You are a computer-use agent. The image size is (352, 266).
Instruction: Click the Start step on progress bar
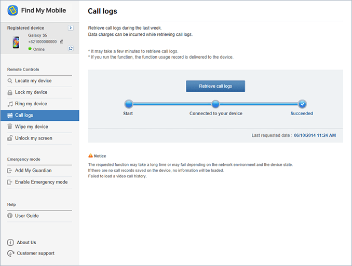click(x=129, y=104)
